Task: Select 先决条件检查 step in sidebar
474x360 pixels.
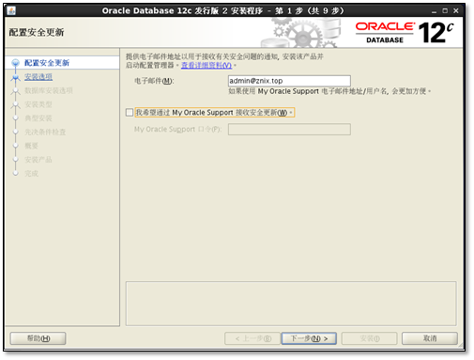Action: tap(45, 132)
